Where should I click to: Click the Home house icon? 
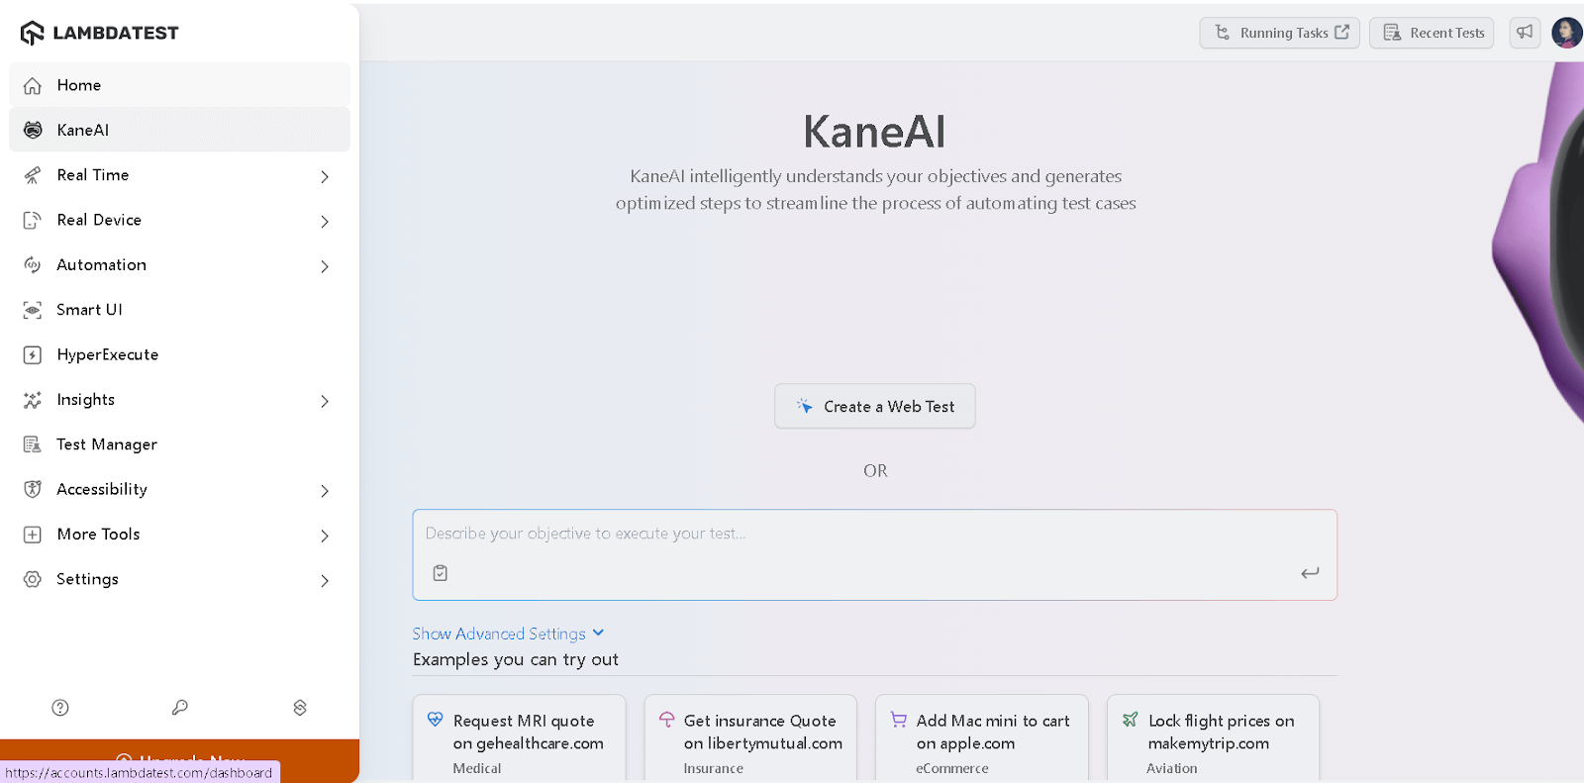[33, 86]
